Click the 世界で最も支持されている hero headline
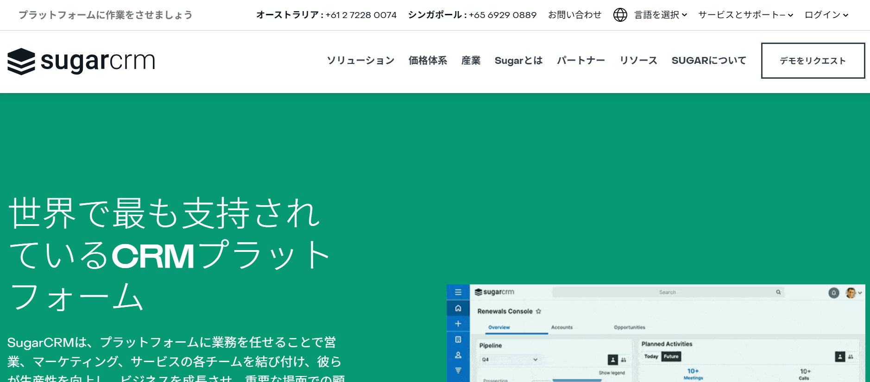870x382 pixels. point(169,255)
